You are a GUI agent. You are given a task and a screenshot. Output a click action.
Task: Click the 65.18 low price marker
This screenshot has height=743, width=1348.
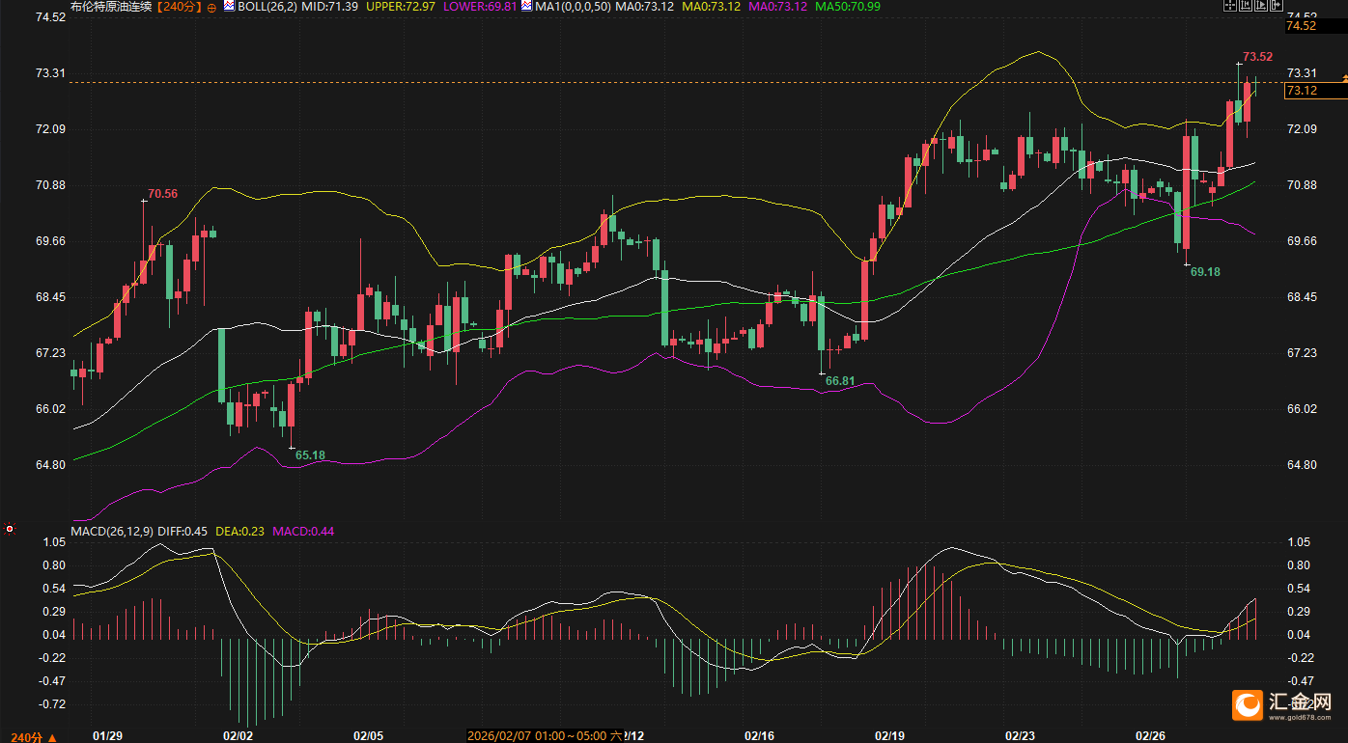coord(309,454)
